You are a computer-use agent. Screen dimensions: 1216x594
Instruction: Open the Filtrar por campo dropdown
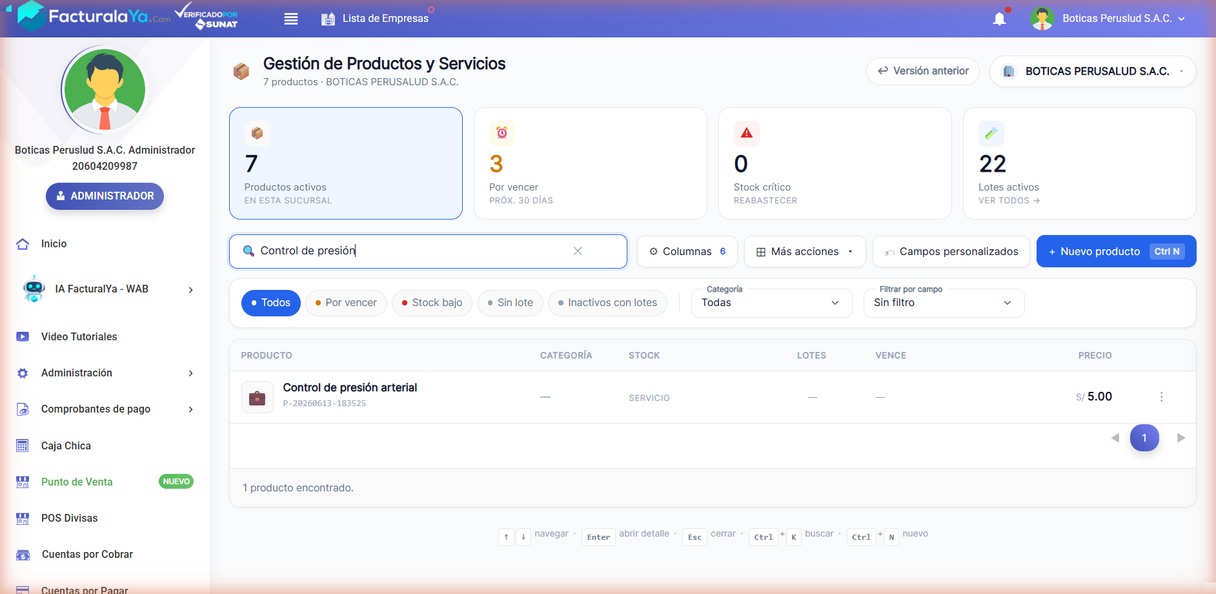tap(944, 303)
